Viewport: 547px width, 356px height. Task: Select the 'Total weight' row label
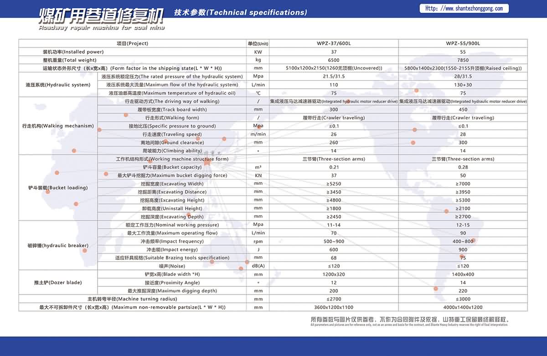69,60
